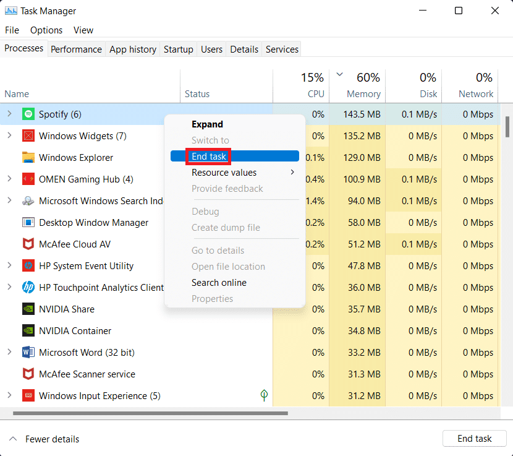Click the End task button
Screen dimensions: 513x456
tap(474, 438)
